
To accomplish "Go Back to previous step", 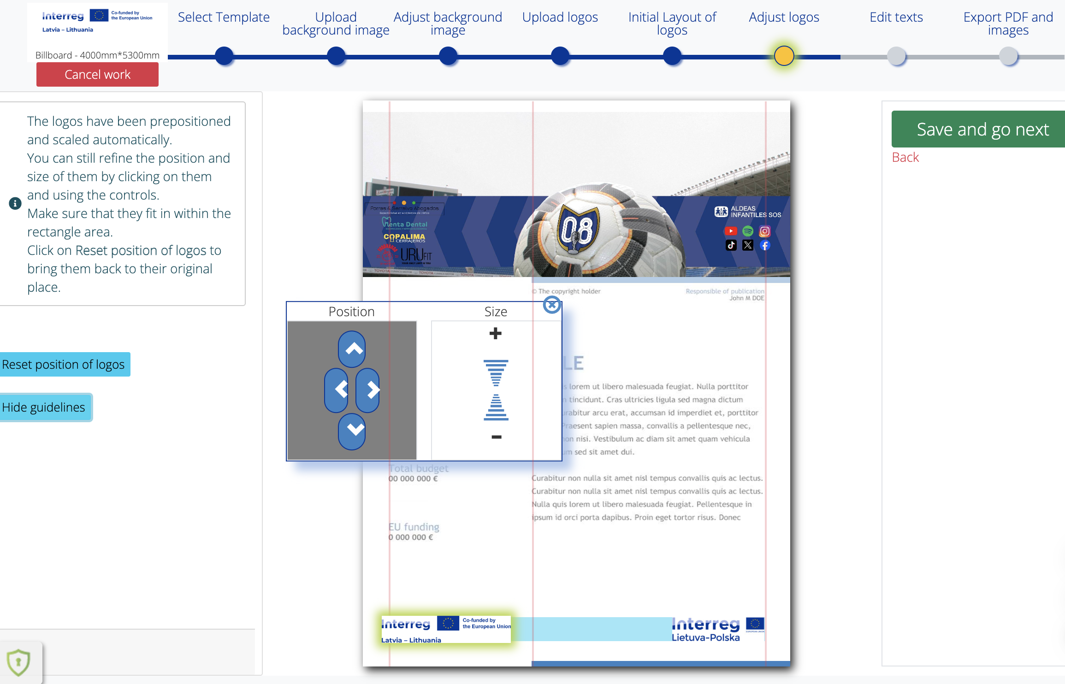I will click(905, 157).
